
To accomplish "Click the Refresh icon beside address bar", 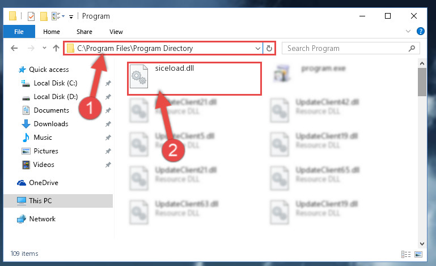I will click(269, 48).
